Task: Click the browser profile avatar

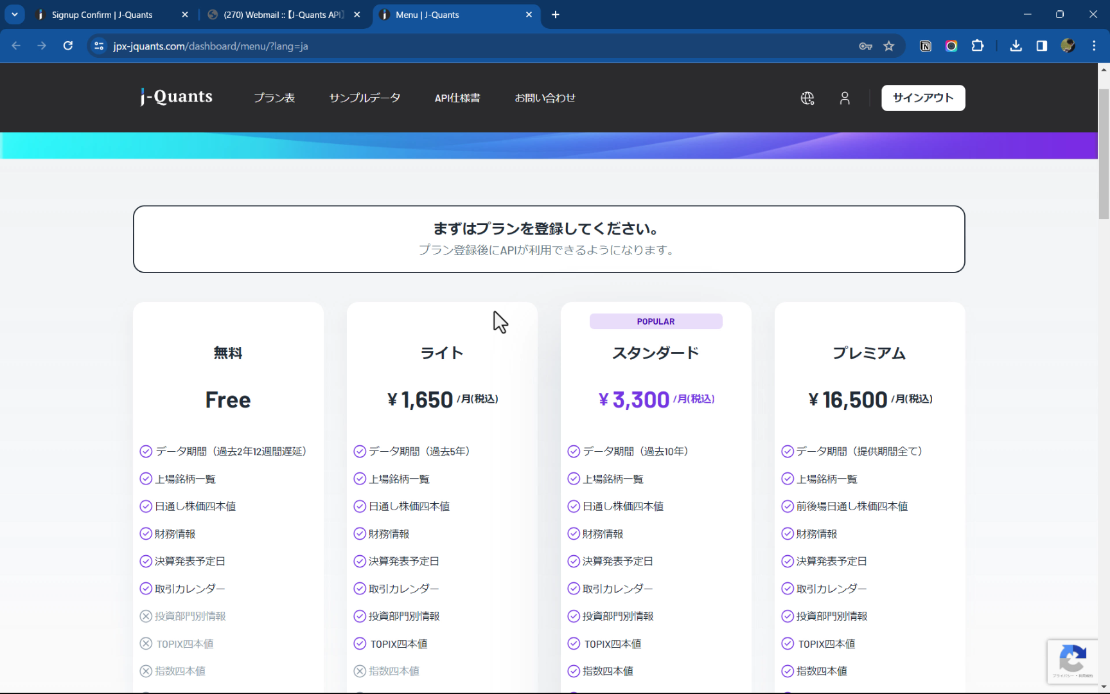Action: [x=1068, y=46]
